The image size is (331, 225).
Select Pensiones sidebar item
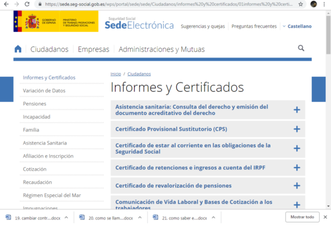tap(34, 104)
